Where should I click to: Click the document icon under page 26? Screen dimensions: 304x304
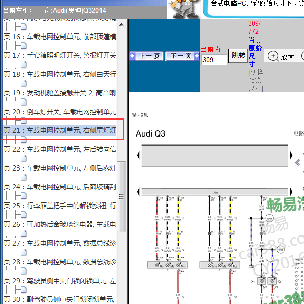click(24, 233)
